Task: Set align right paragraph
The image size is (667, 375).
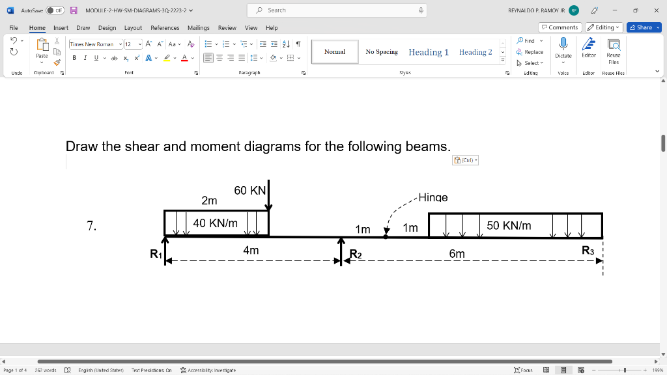Action: pyautogui.click(x=231, y=58)
